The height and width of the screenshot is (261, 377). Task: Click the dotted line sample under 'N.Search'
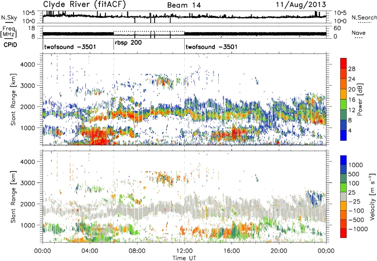365,23
